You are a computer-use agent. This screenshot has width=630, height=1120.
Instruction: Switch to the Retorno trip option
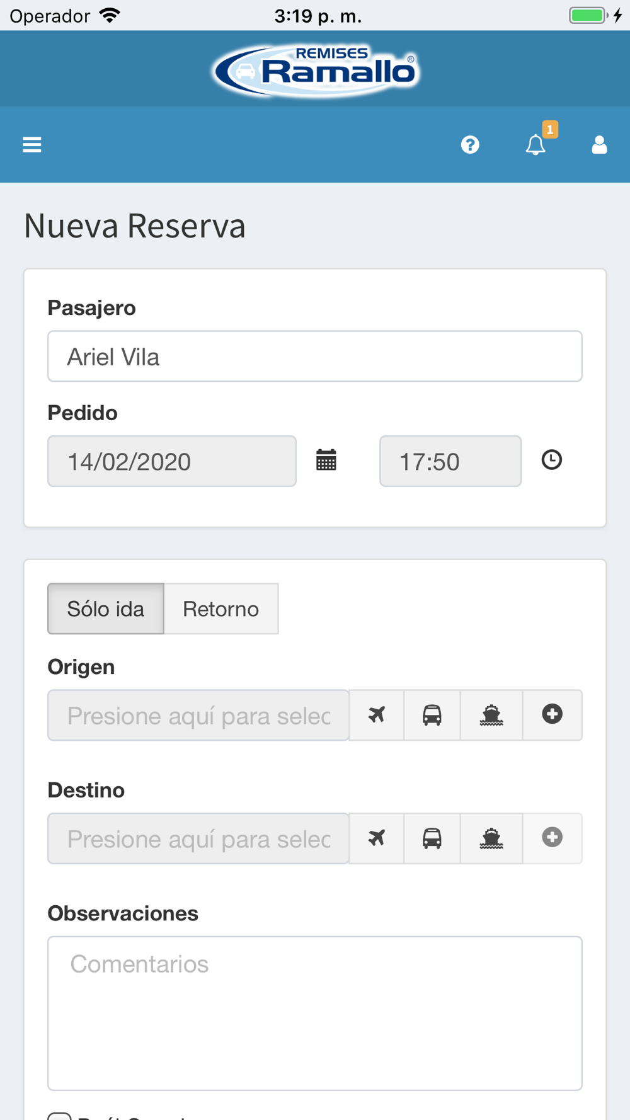click(x=221, y=609)
